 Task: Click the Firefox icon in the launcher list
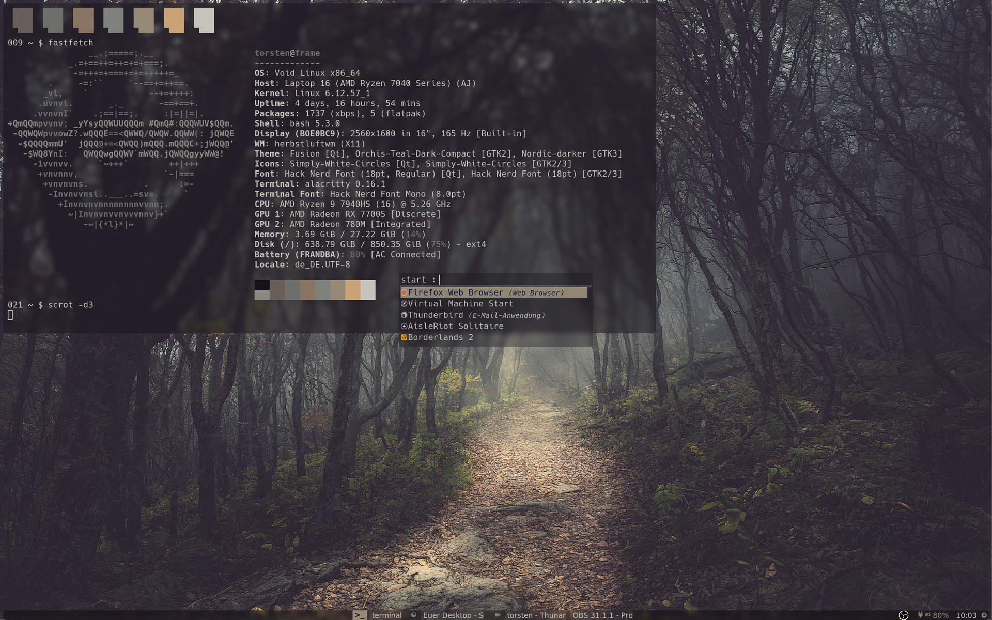click(x=404, y=292)
